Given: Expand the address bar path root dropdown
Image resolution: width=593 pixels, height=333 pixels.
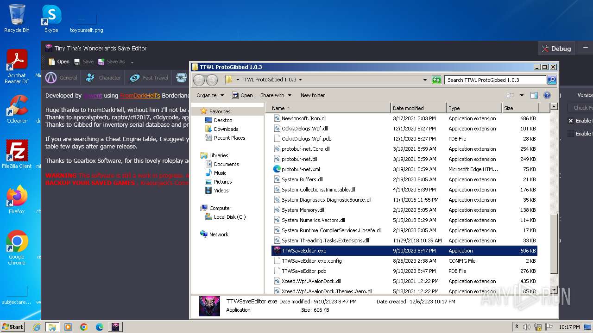Looking at the screenshot, I should coord(238,80).
